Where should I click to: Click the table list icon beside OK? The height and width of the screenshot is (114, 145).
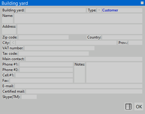pyautogui.click(x=128, y=106)
